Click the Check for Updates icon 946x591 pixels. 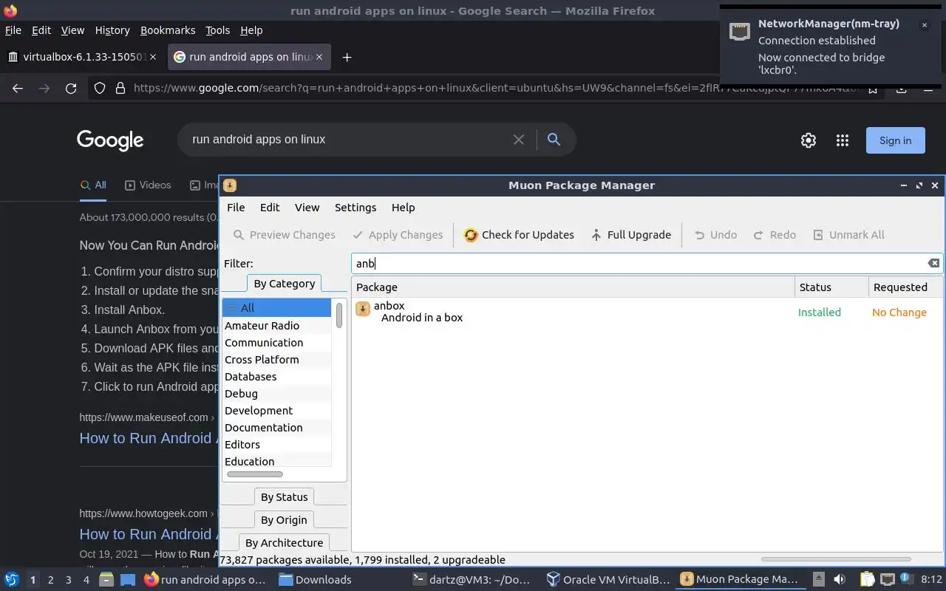(471, 235)
